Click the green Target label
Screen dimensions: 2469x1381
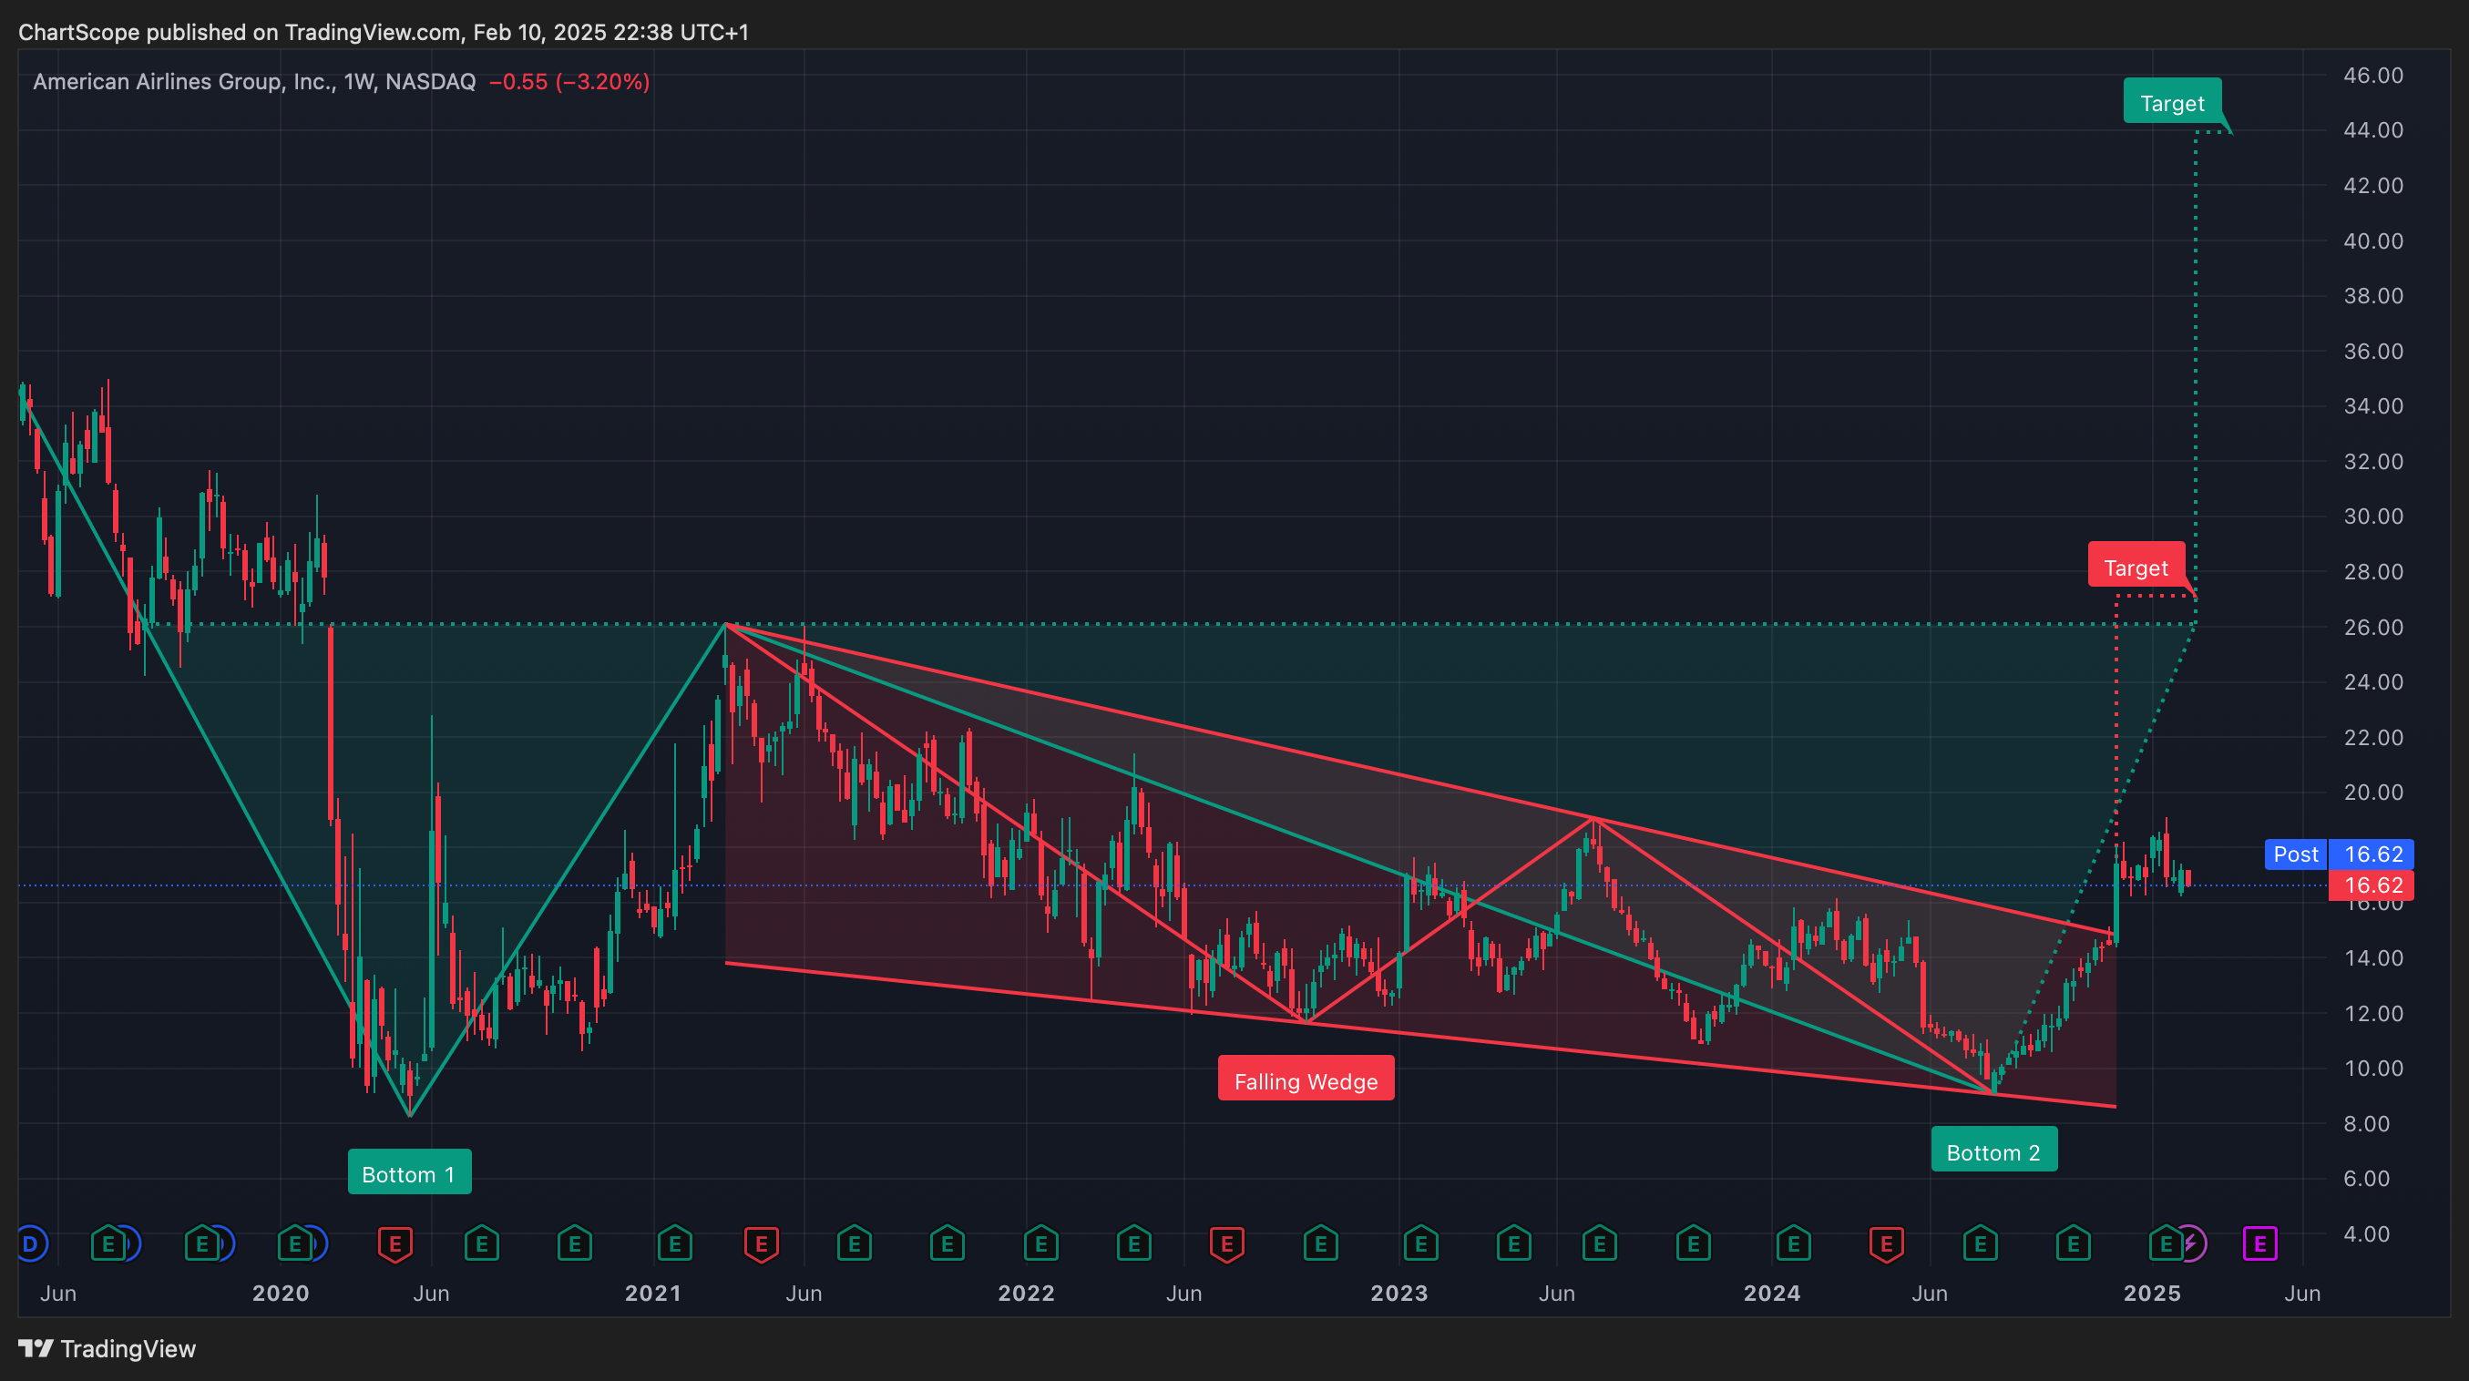(x=2172, y=102)
